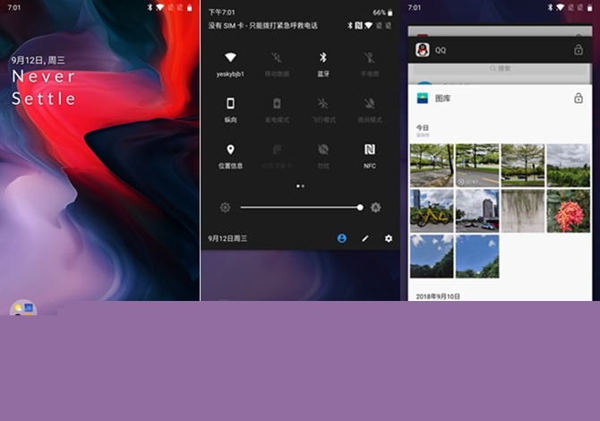
Task: Open the red flower photo thumbnail
Action: click(x=569, y=211)
